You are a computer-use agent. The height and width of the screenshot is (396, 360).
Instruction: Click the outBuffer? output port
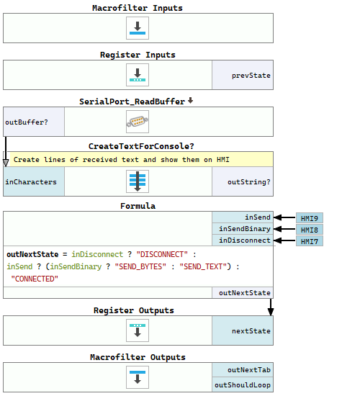(34, 122)
